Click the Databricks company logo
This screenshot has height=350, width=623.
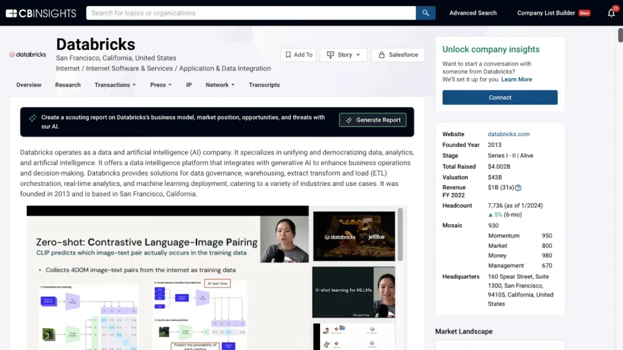pyautogui.click(x=27, y=54)
